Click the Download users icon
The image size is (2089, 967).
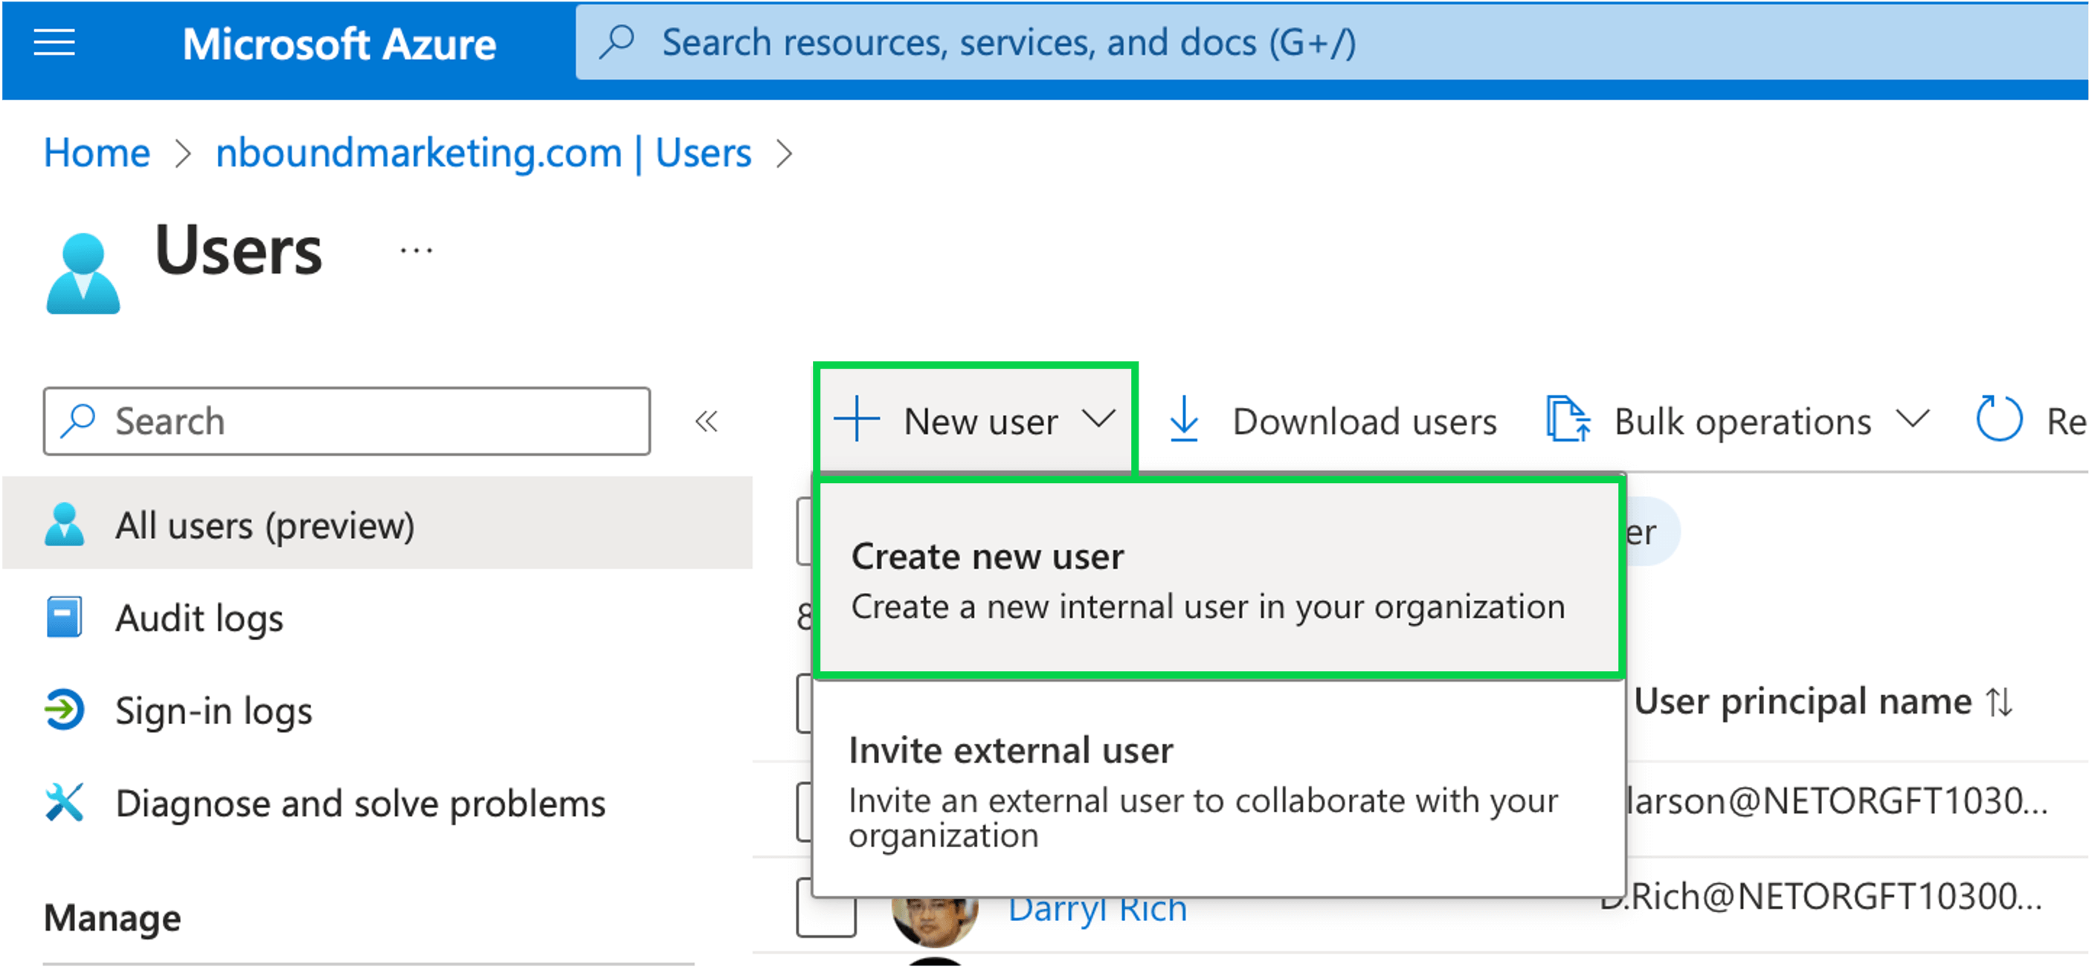tap(1185, 420)
